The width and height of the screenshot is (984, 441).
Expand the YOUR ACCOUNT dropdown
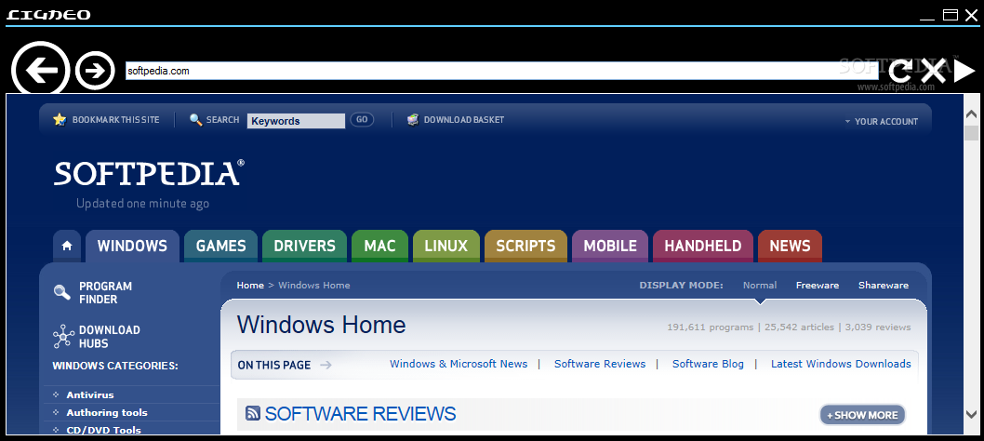coord(881,121)
